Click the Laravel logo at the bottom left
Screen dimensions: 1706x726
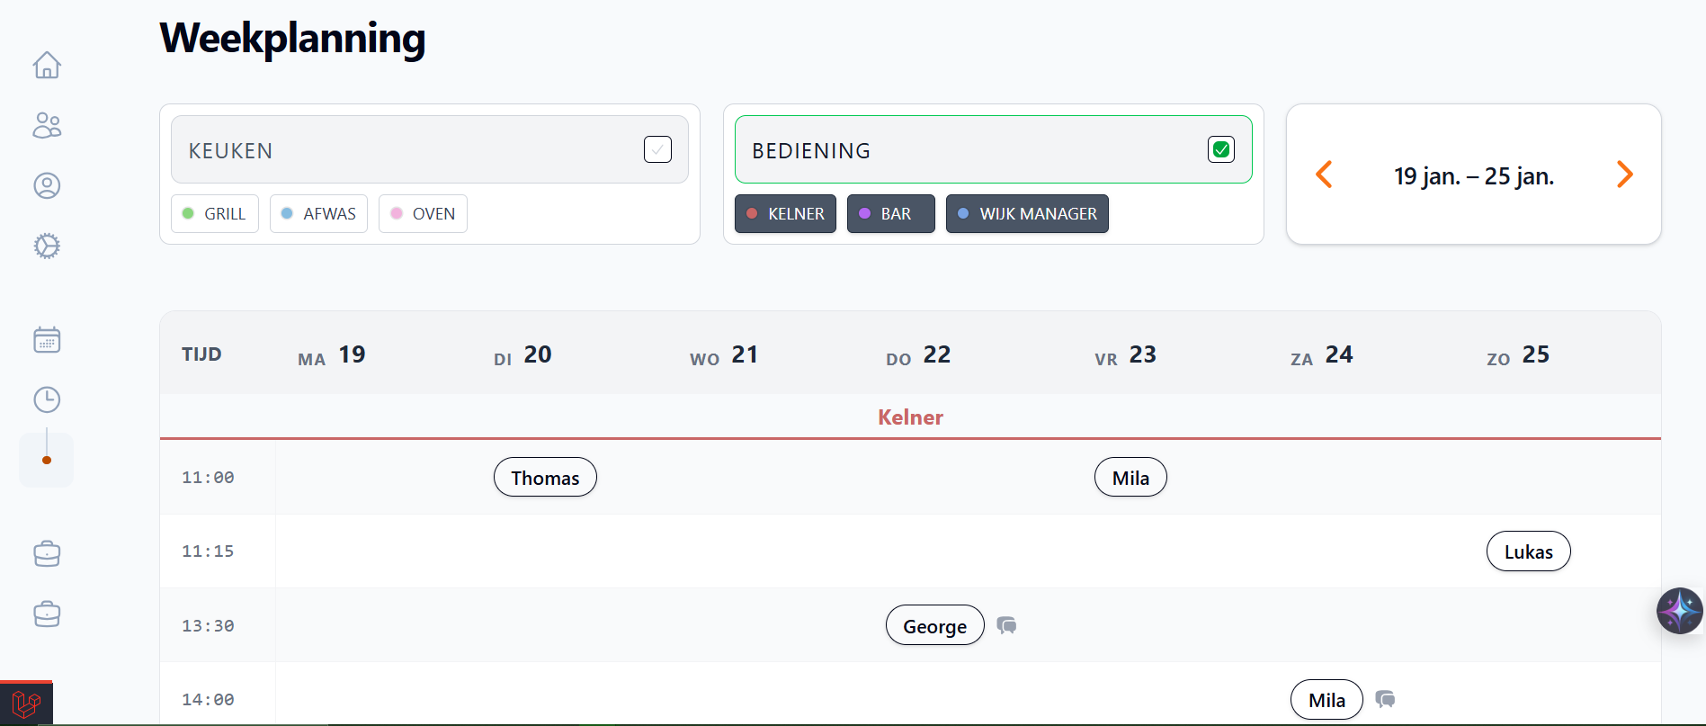(25, 703)
